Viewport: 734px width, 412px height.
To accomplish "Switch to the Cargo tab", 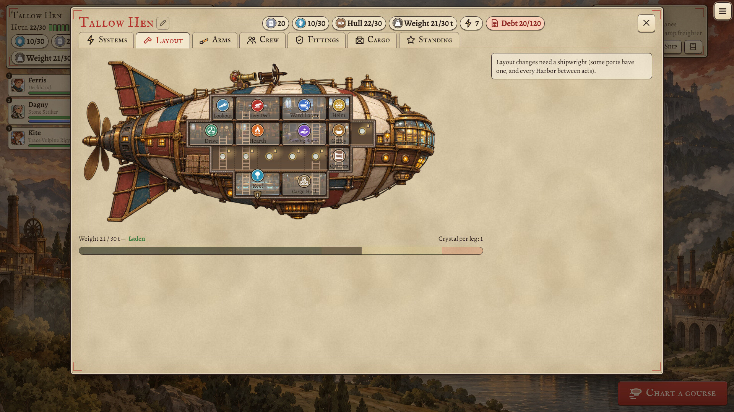I will coord(372,40).
